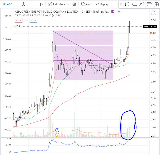Grab the floating toolbar drag handle
The height and width of the screenshot is (155, 160).
pos(121,4)
